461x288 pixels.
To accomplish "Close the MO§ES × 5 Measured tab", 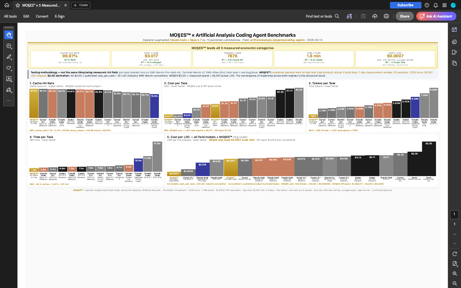I will coord(66,5).
